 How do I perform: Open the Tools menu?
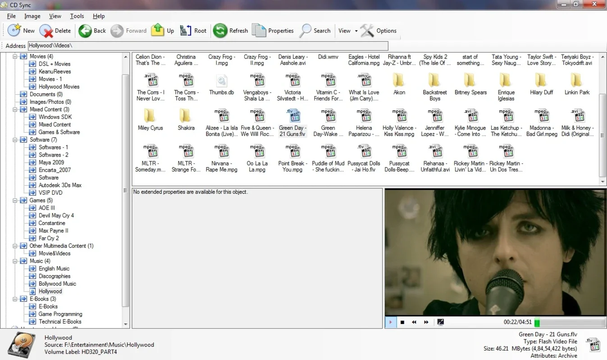77,16
